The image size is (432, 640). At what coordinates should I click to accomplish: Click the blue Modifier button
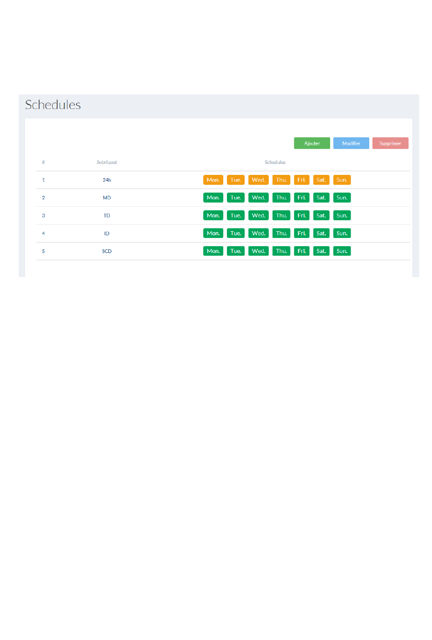(x=351, y=143)
